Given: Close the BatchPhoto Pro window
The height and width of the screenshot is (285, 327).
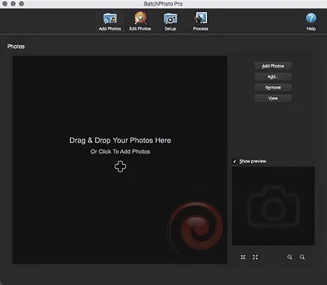Looking at the screenshot, I should [6, 4].
